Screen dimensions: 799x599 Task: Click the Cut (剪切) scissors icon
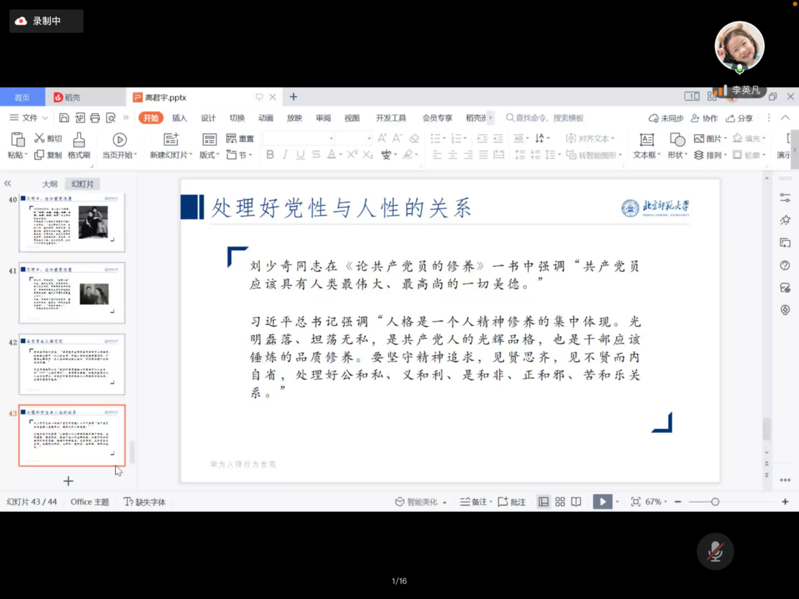39,138
